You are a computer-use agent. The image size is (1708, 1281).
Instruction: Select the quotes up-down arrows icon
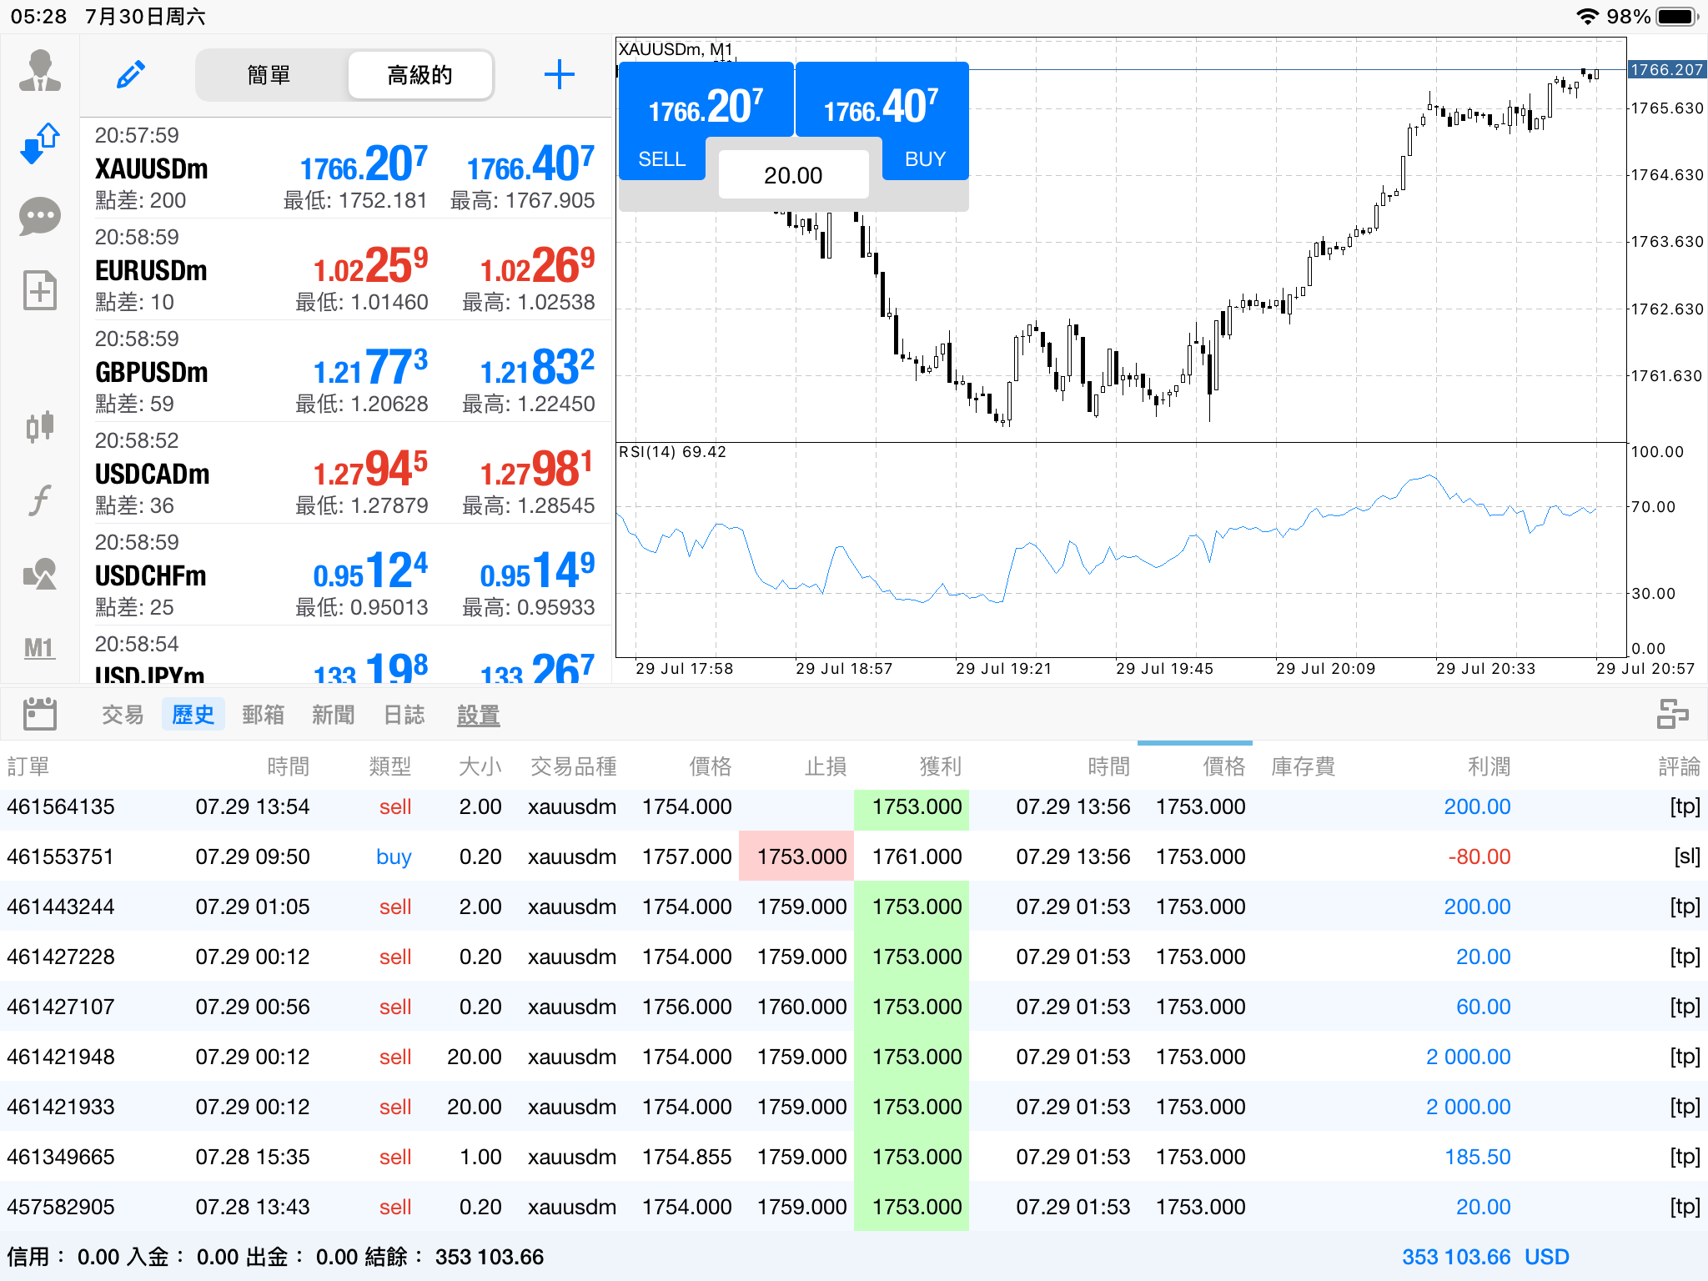(x=39, y=143)
